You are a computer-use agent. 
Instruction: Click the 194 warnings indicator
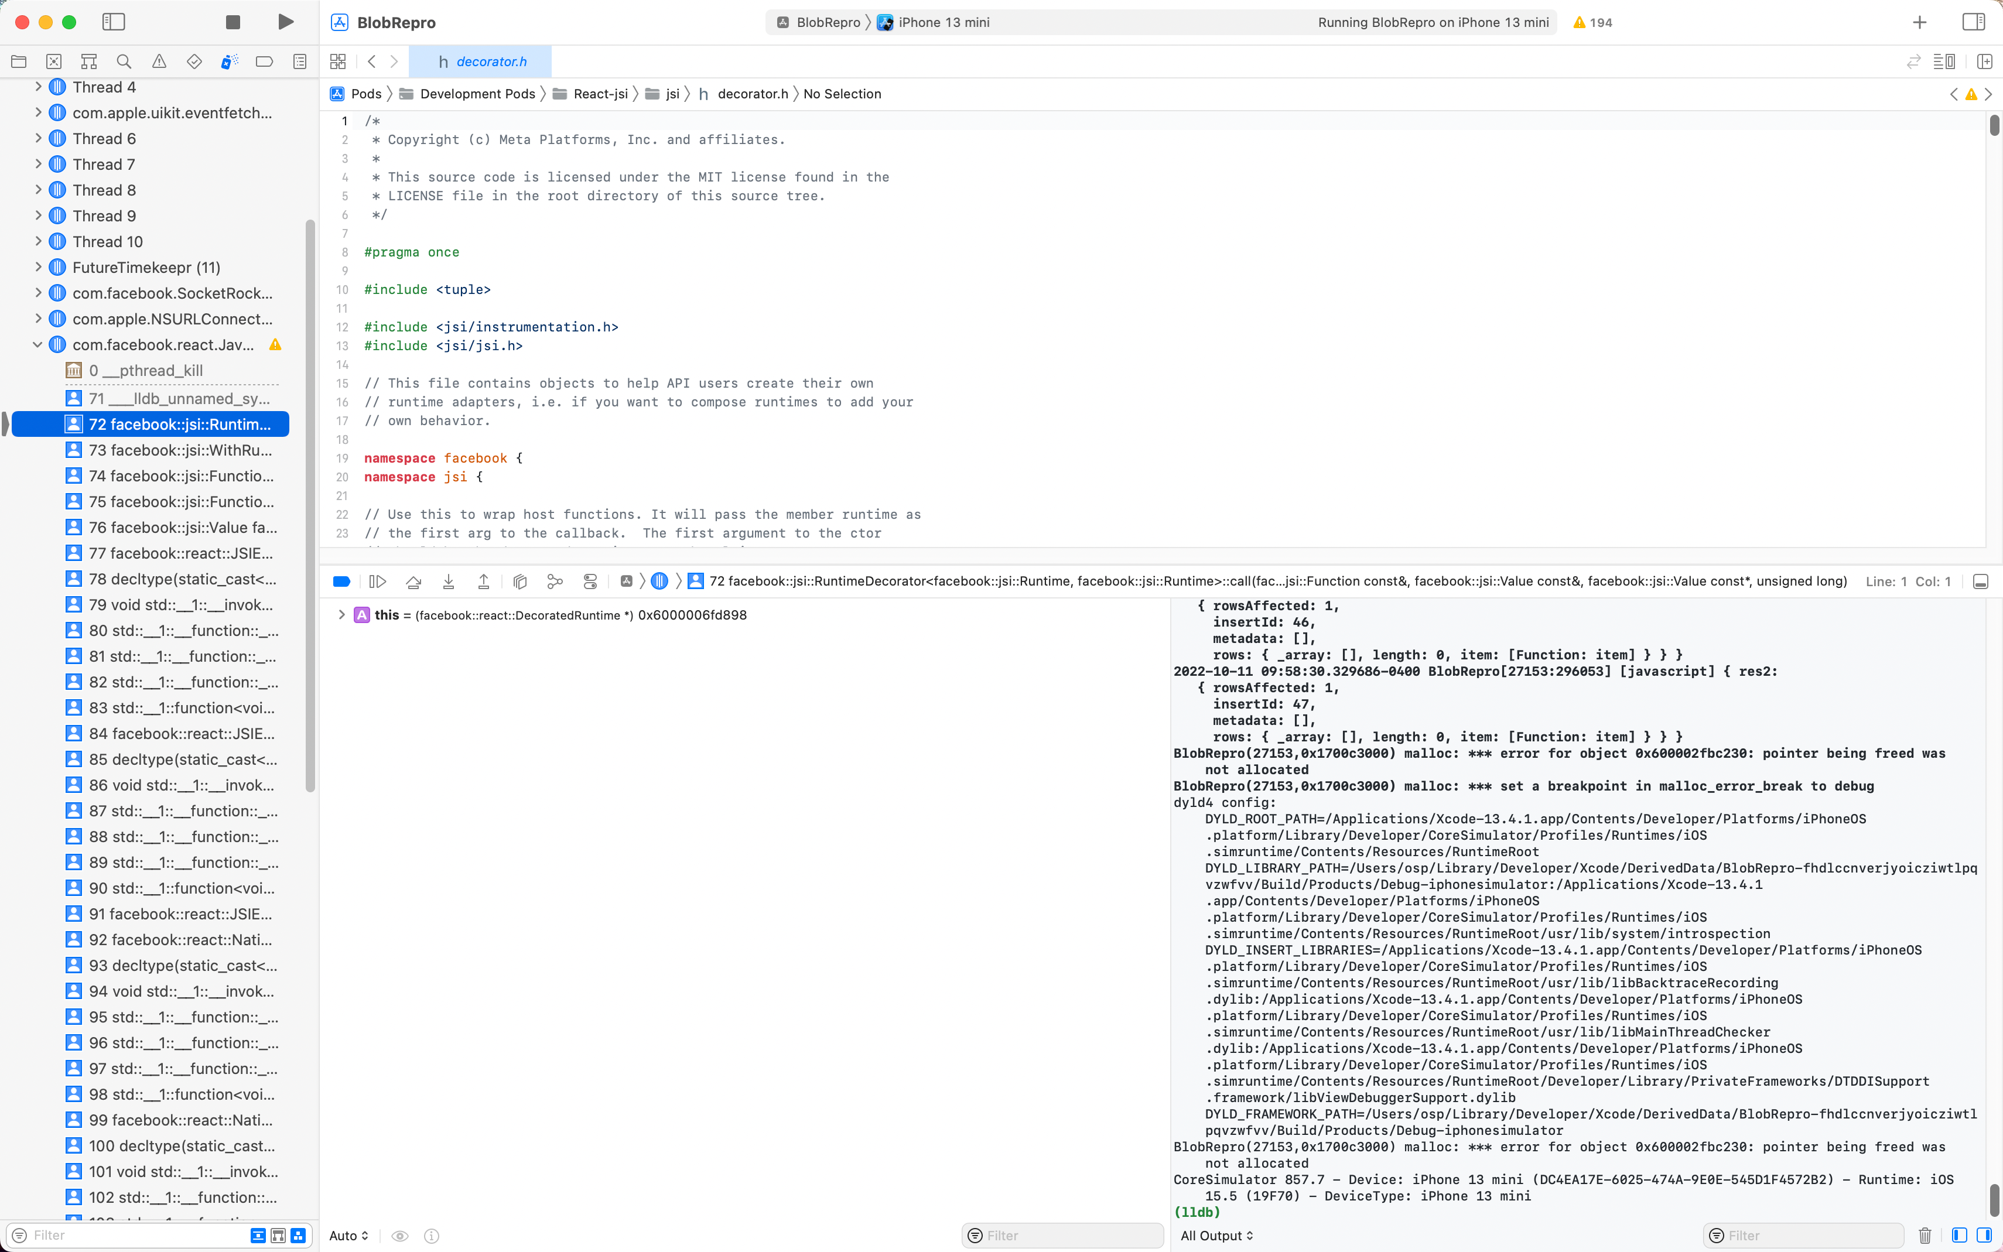click(1592, 22)
